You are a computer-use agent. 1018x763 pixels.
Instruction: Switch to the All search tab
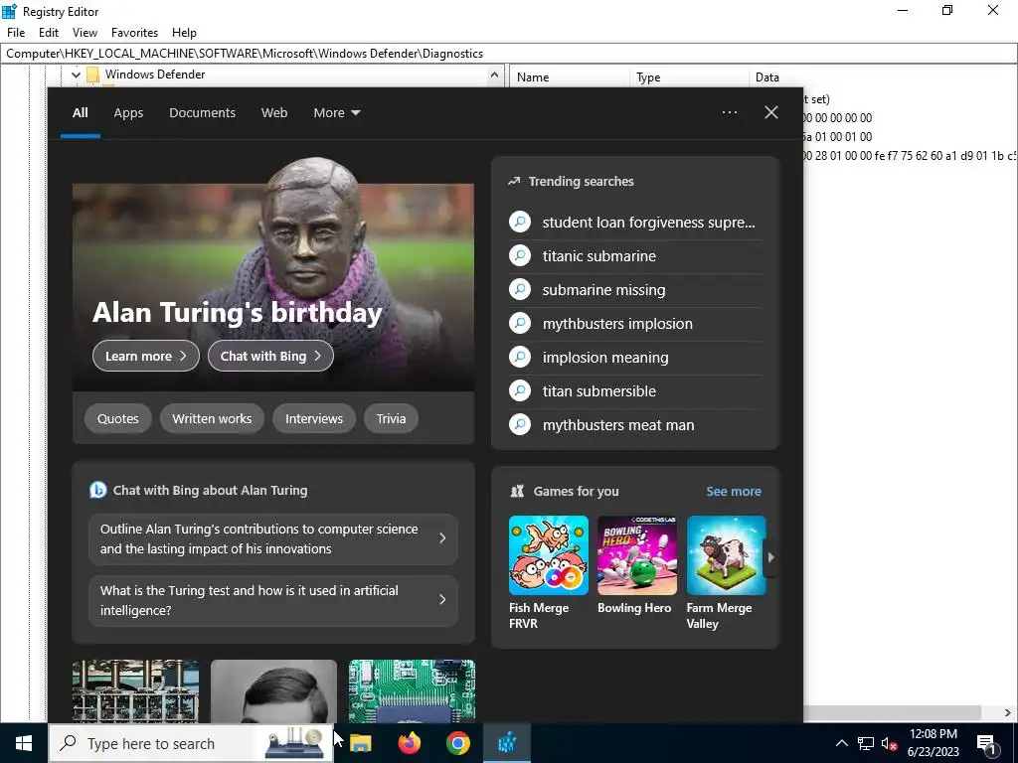[80, 113]
